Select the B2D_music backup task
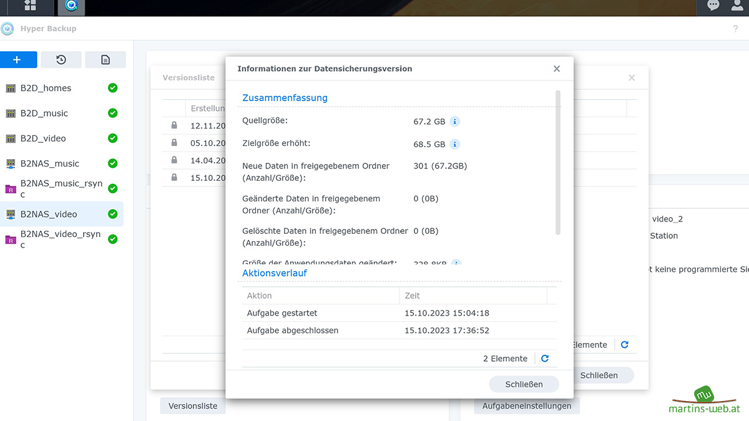749x421 pixels. (x=62, y=113)
